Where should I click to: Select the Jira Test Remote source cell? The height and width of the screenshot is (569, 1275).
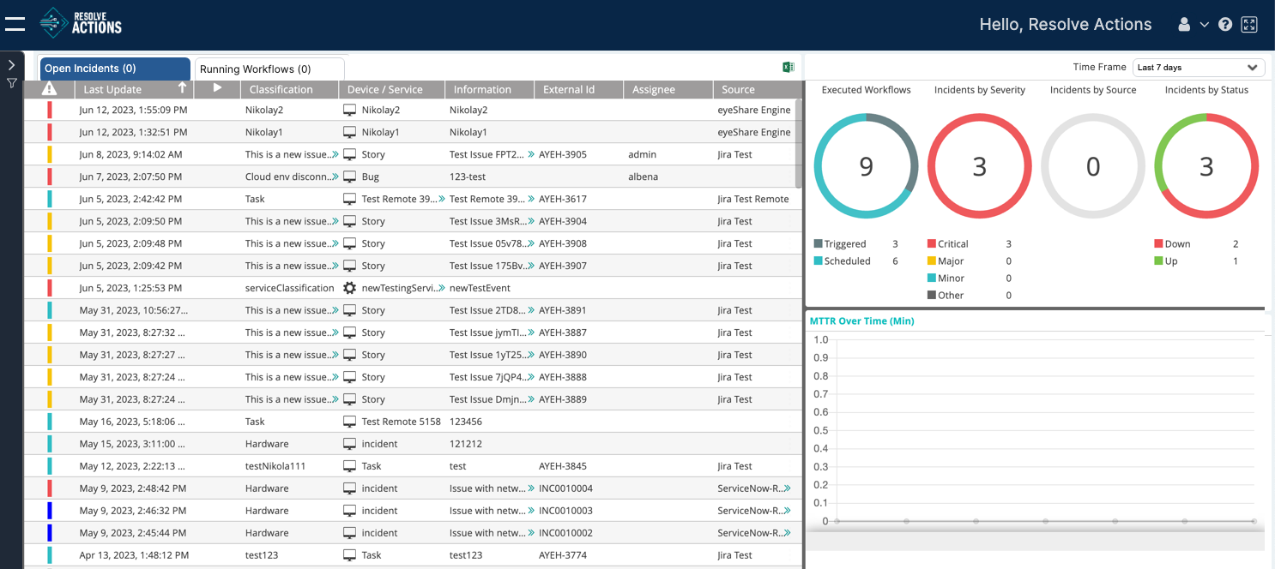pos(753,199)
